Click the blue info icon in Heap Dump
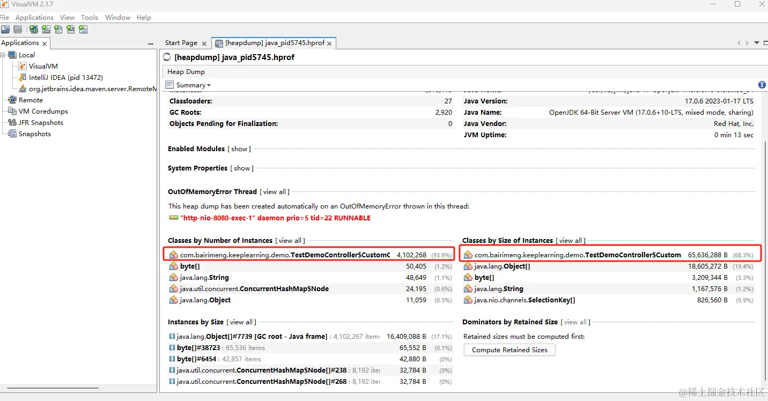 (762, 85)
